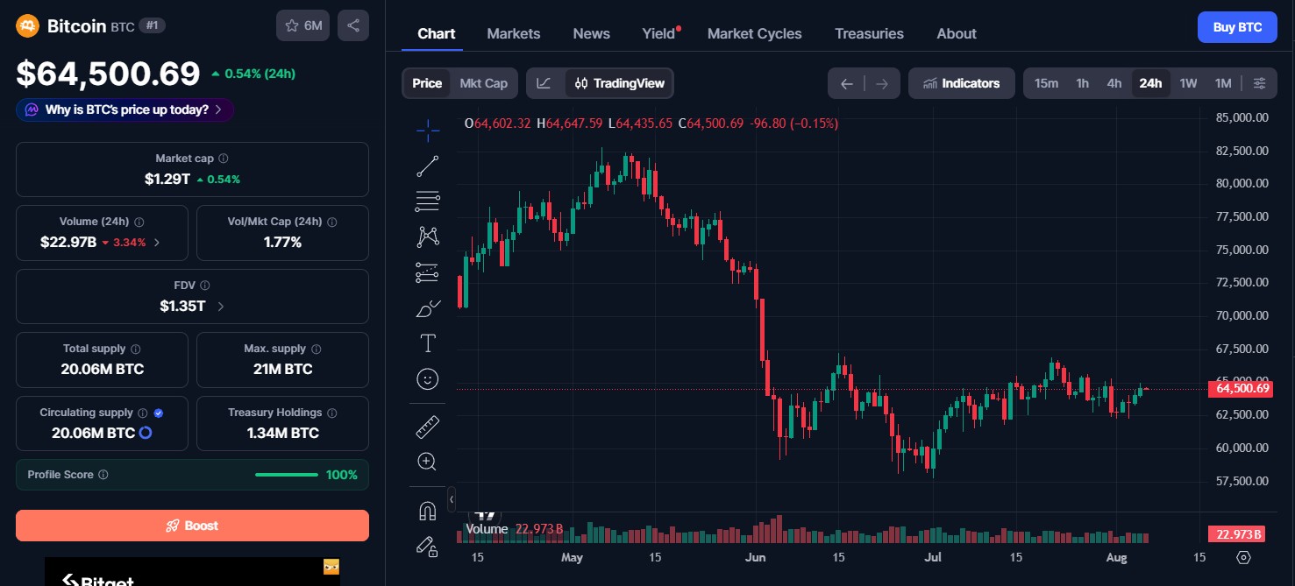Screen dimensions: 1295x586
Task: Open the forecasting and measurement tools
Action: [428, 272]
